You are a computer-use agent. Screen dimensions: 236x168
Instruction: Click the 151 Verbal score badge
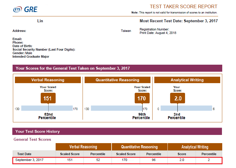click(x=48, y=98)
